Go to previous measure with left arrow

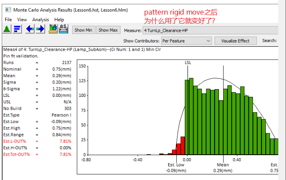30,29
